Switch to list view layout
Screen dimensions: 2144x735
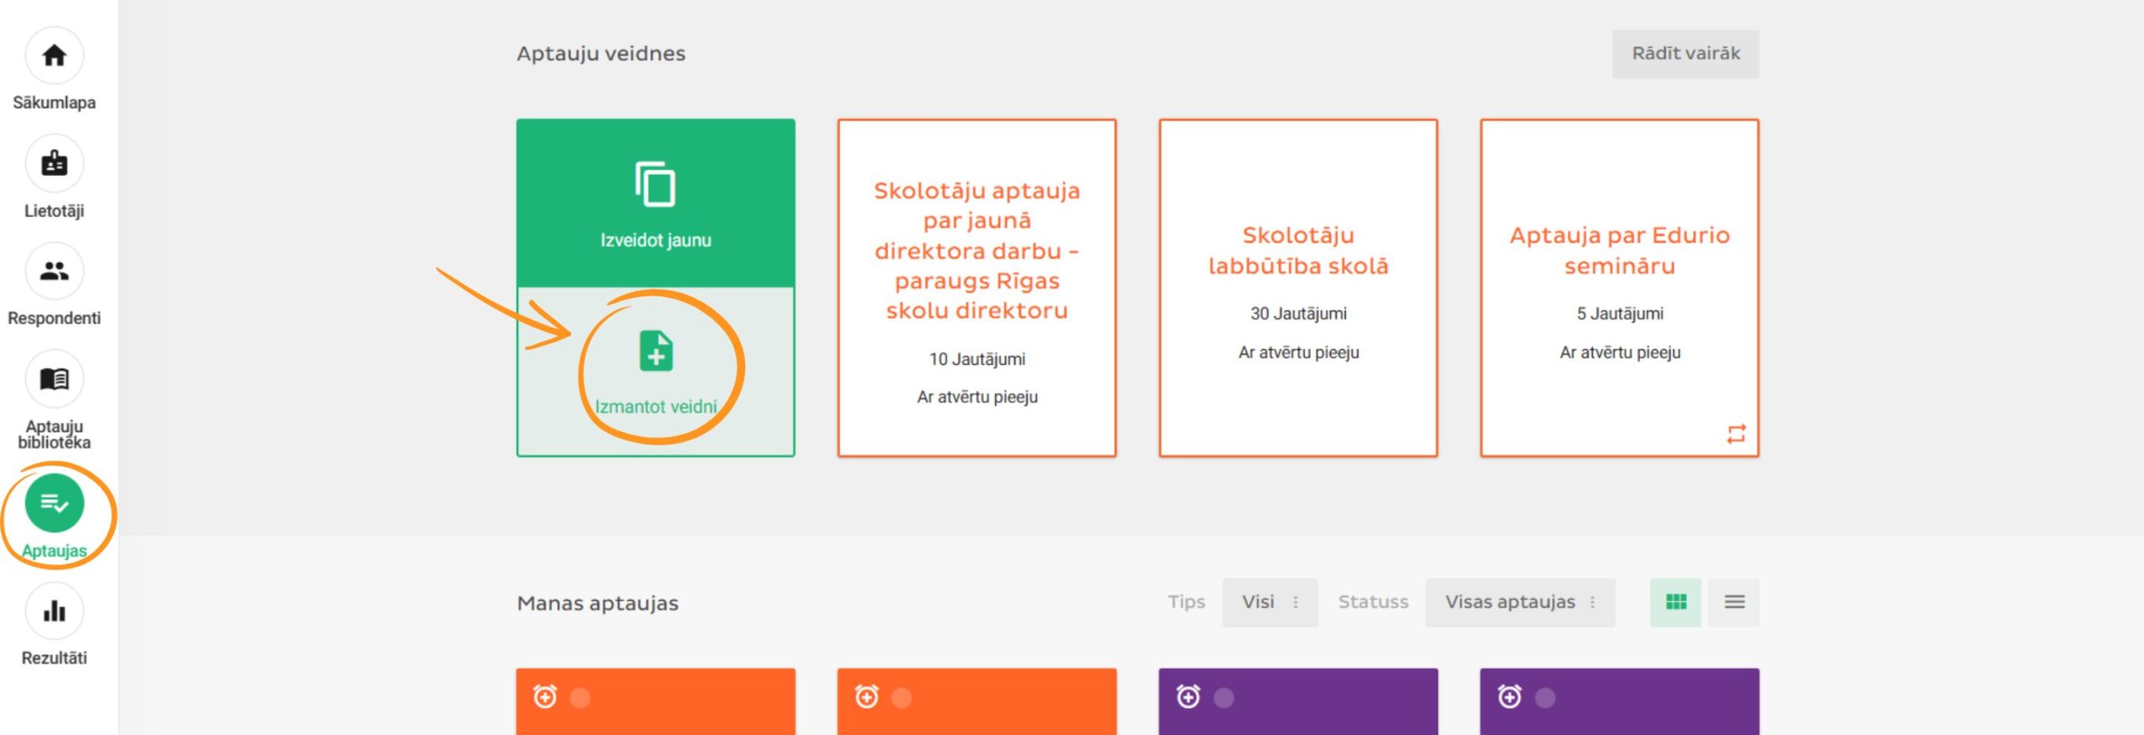[1734, 602]
